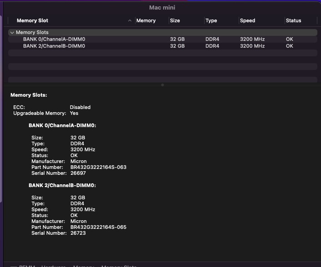Screen dimensions: 321x267
Task: Click the BANK 2/ChannelB-DIMM0: detail heading
Action: tap(62, 185)
